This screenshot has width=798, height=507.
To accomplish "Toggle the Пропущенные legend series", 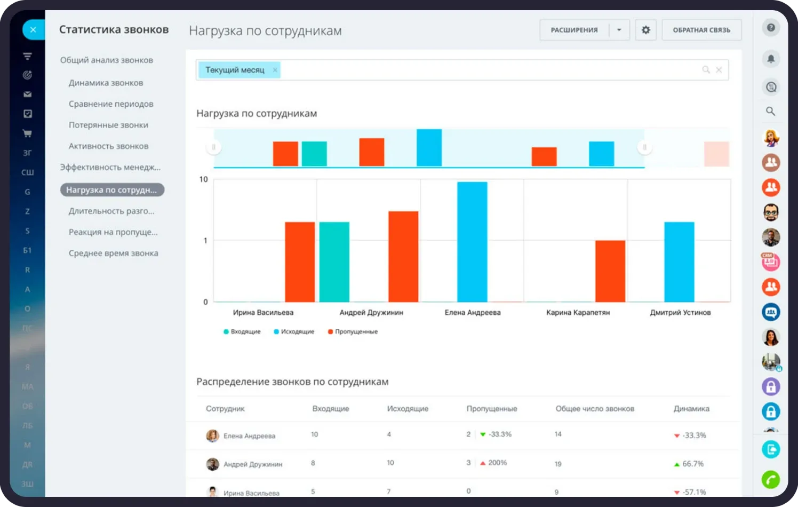I will [353, 332].
